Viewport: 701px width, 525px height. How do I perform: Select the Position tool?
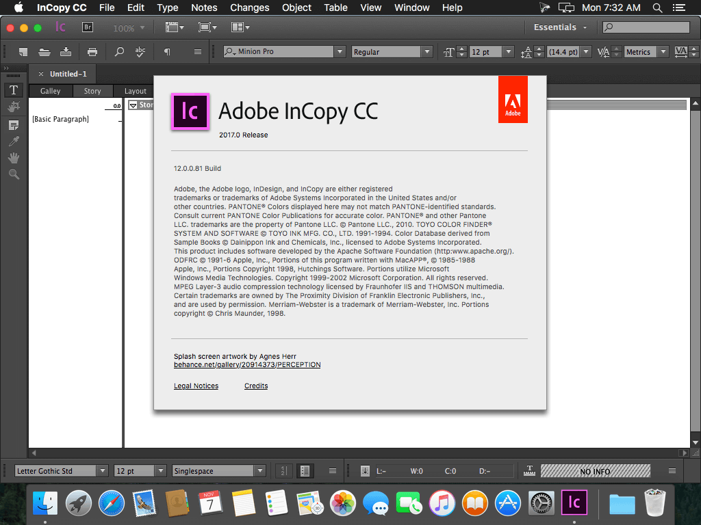click(x=14, y=107)
